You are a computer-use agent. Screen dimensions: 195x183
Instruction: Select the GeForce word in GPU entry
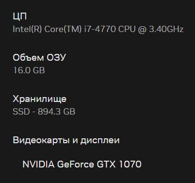76,164
